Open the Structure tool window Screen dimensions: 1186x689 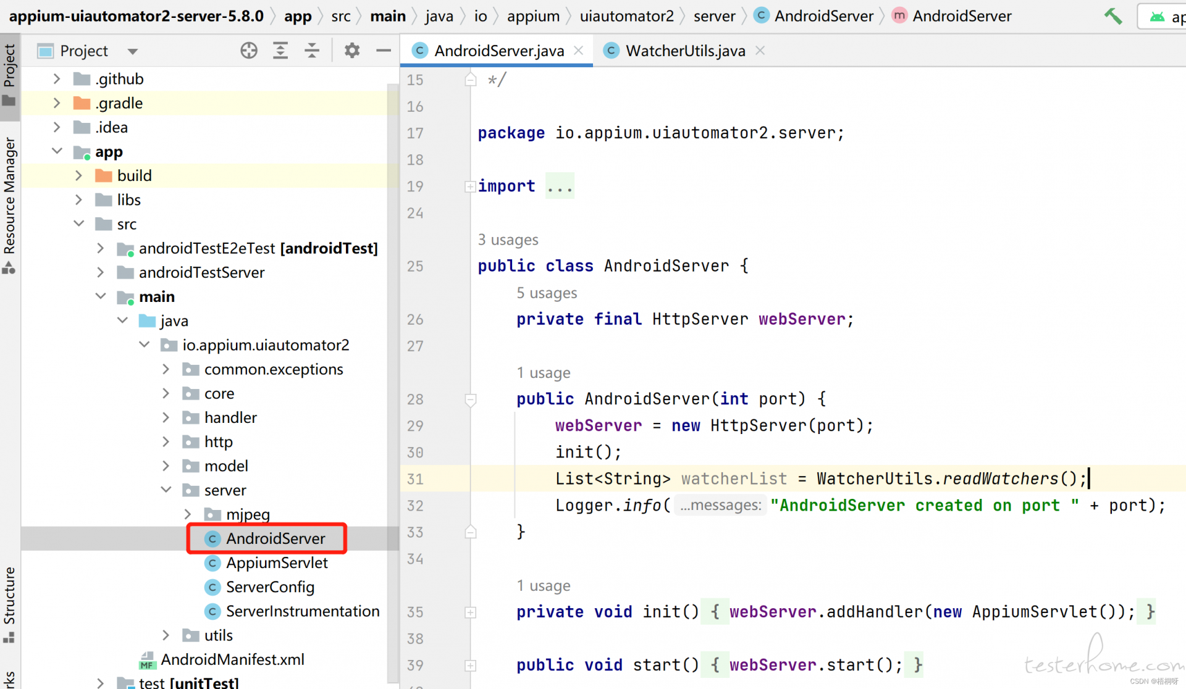[x=10, y=604]
